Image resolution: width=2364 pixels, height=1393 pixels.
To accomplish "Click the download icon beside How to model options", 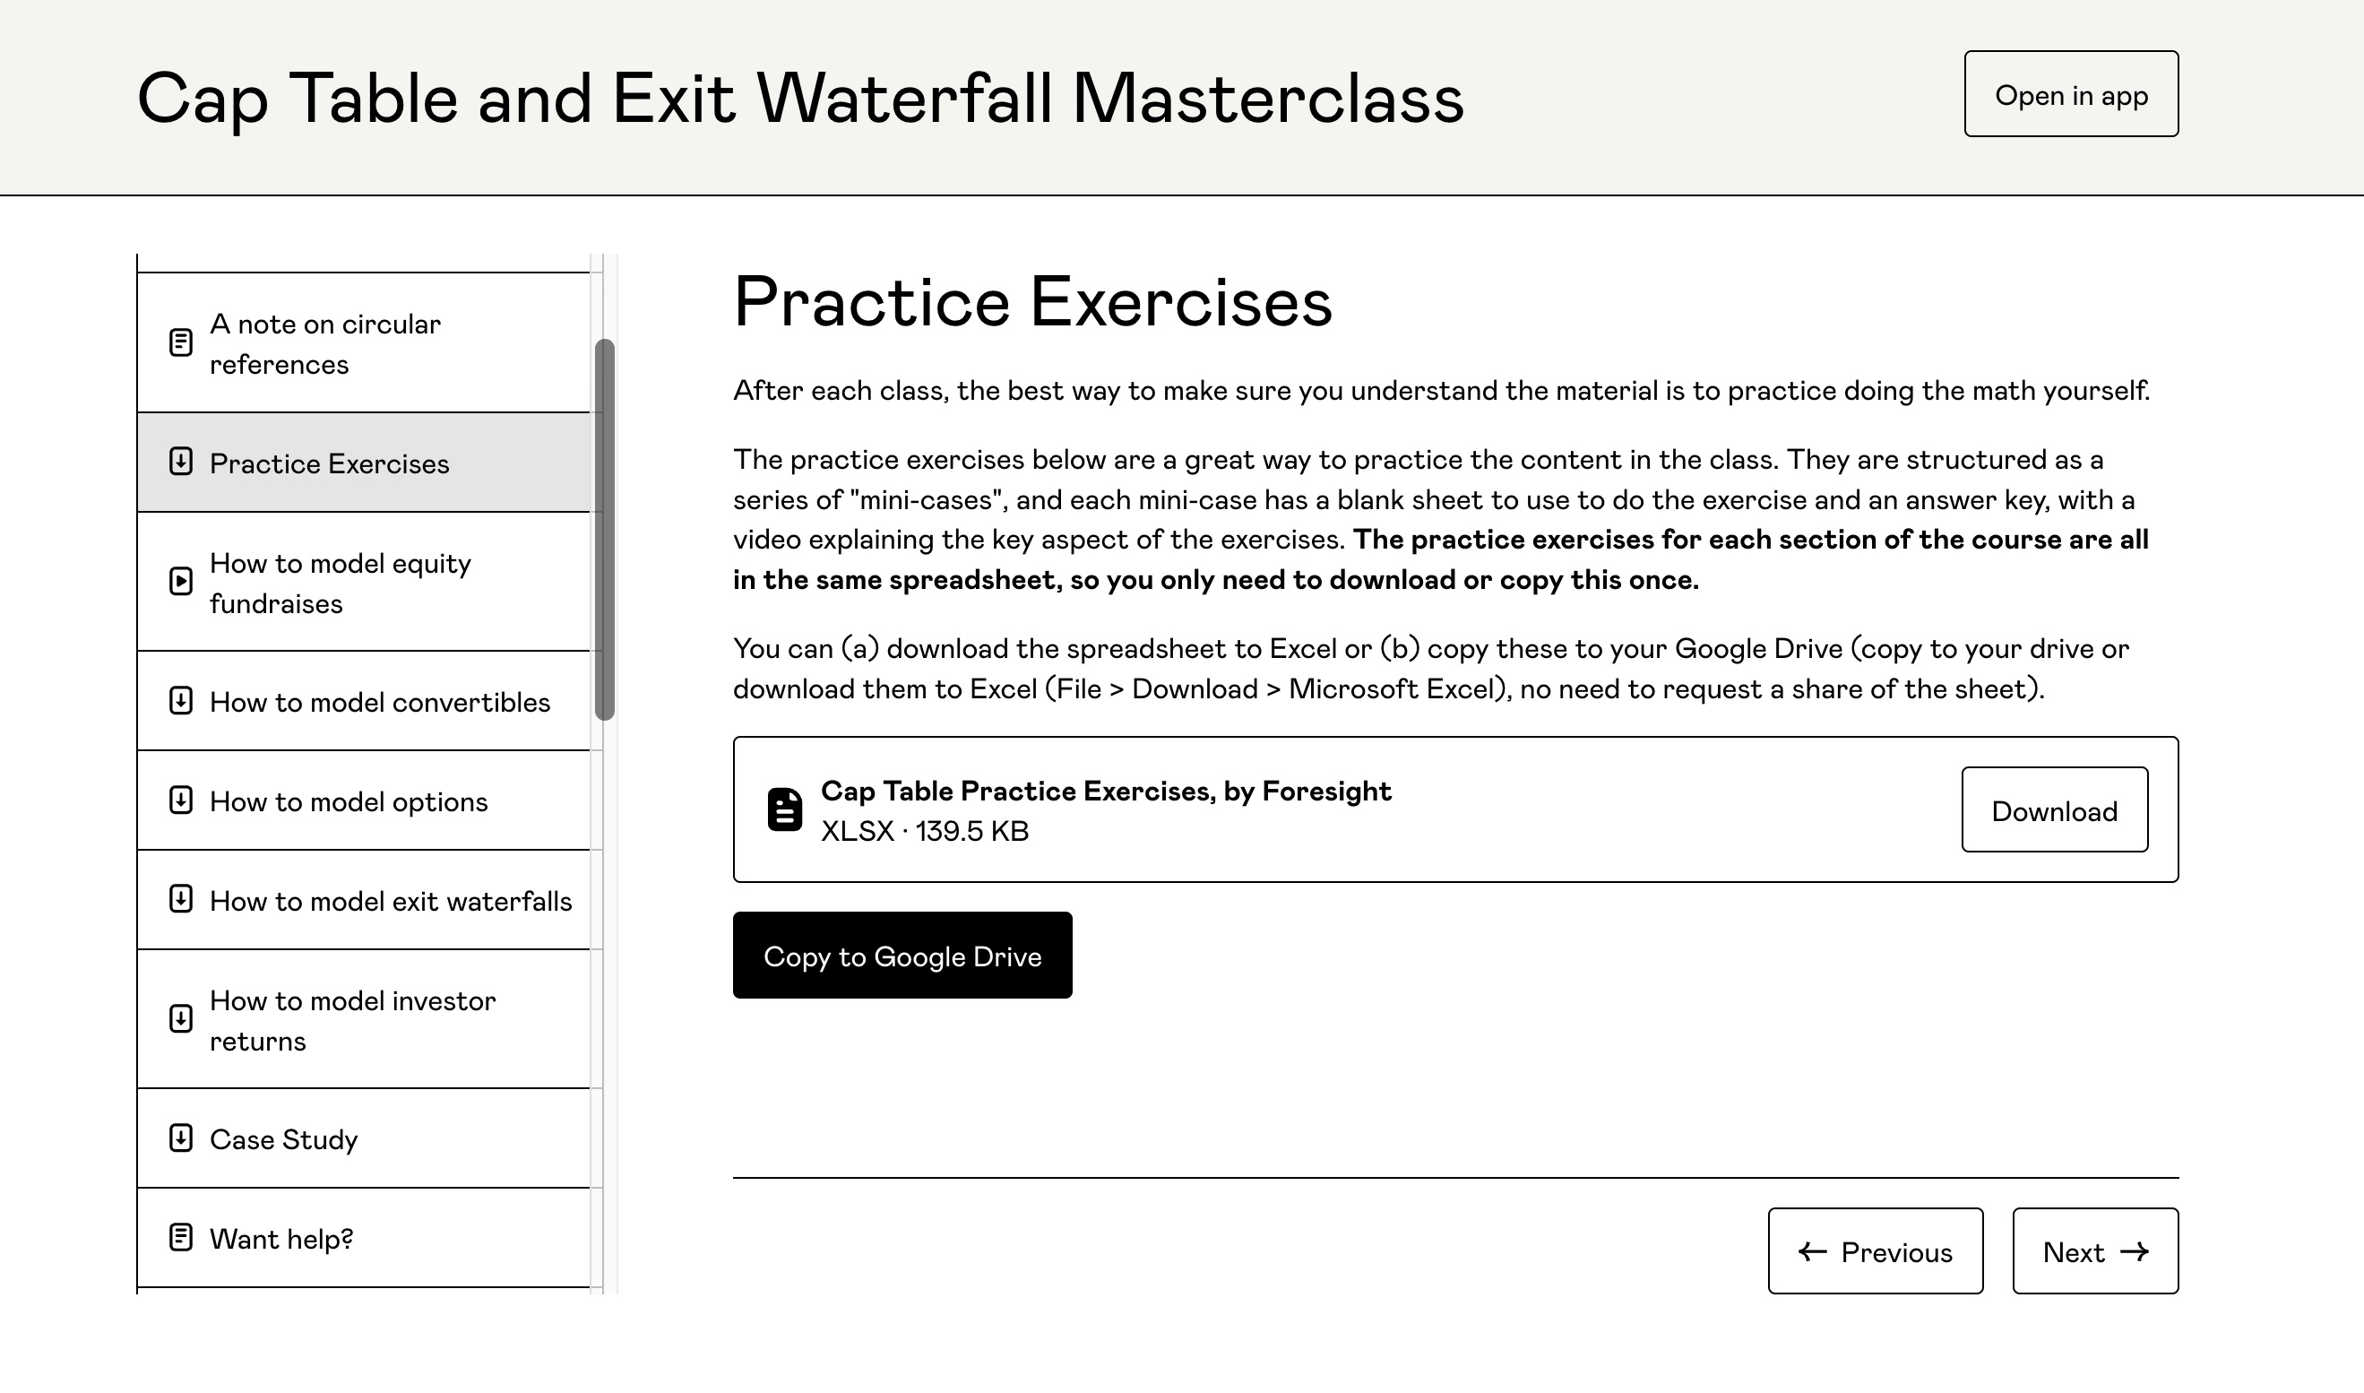I will [x=181, y=801].
